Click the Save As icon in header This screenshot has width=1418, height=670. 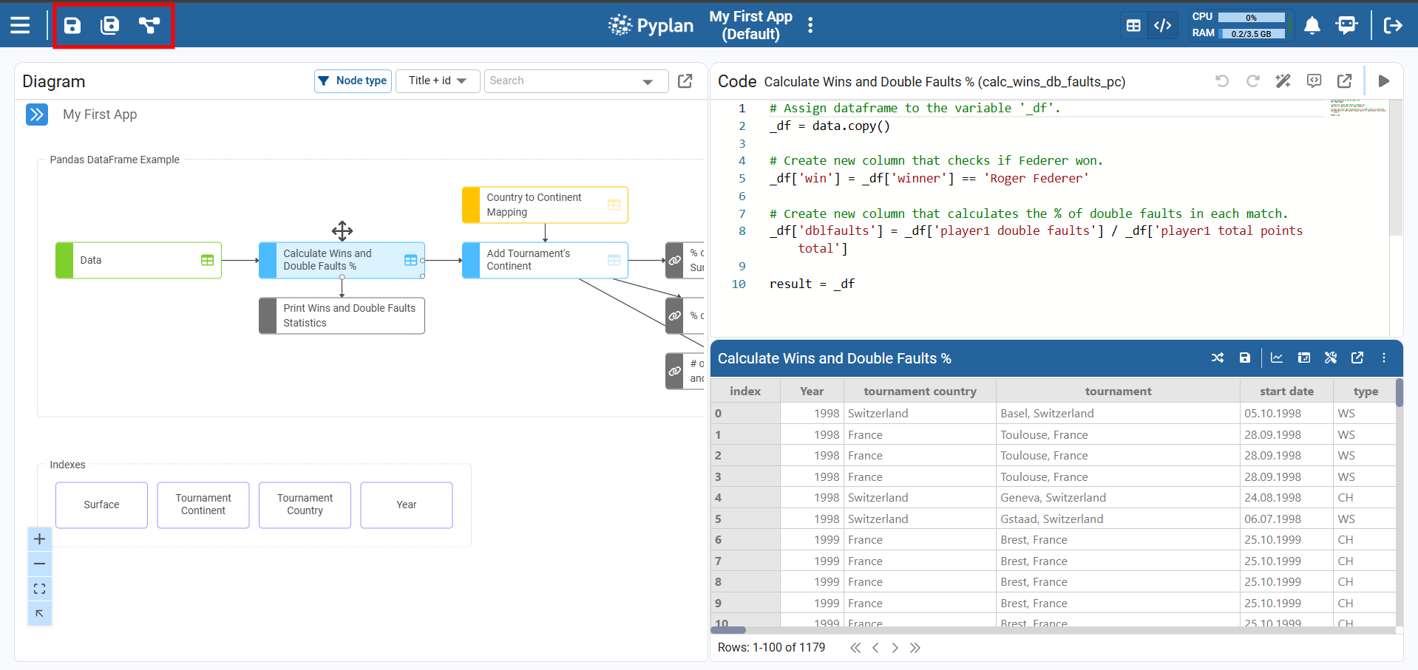[x=110, y=26]
